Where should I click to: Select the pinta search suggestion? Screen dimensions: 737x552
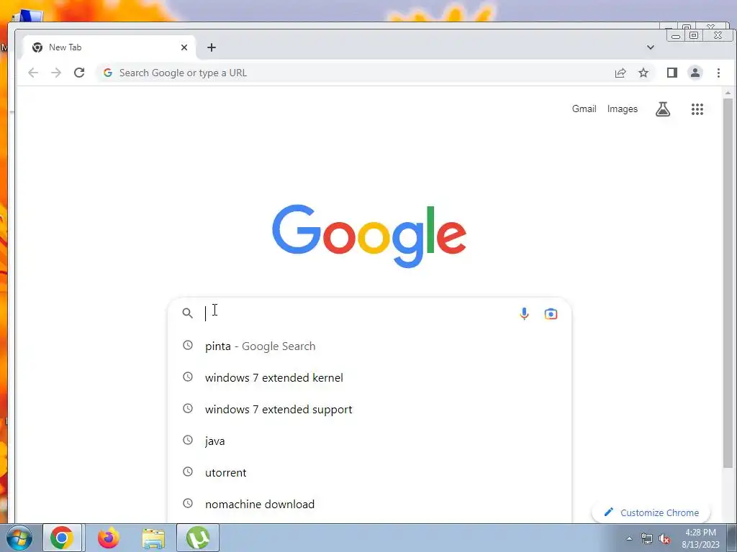[369, 346]
